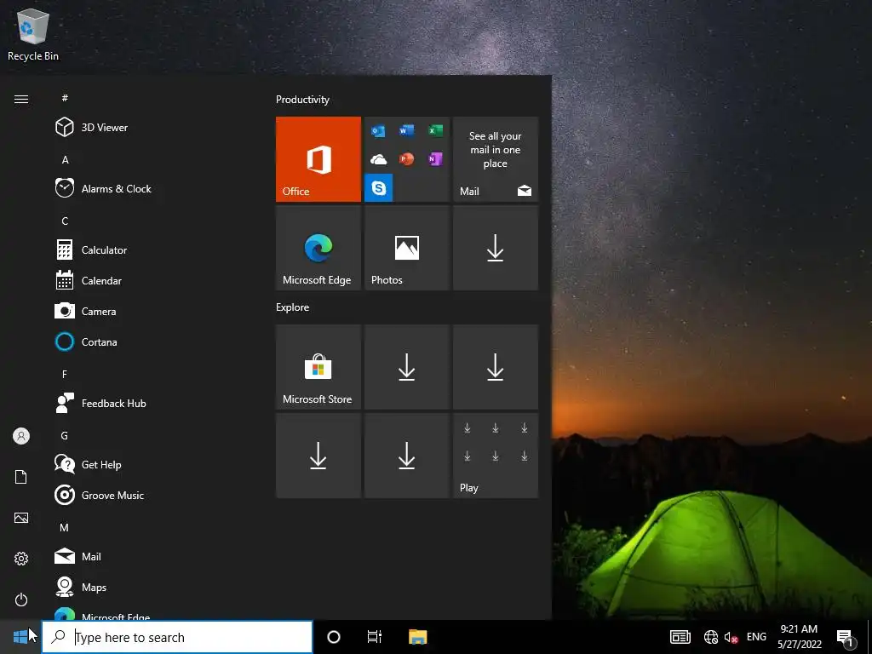Screen dimensions: 872x654
Task: Open PowerPoint in Office folder tile
Action: coord(406,159)
